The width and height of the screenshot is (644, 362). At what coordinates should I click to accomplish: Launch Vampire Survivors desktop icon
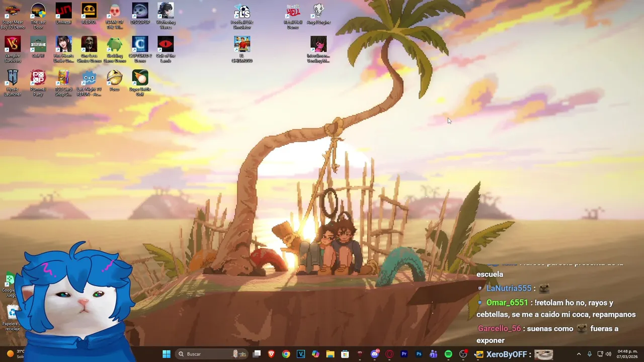point(13,49)
